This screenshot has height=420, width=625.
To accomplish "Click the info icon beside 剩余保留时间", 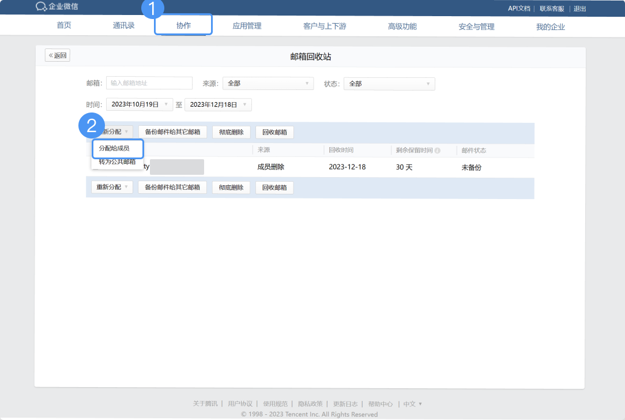I will (x=438, y=151).
